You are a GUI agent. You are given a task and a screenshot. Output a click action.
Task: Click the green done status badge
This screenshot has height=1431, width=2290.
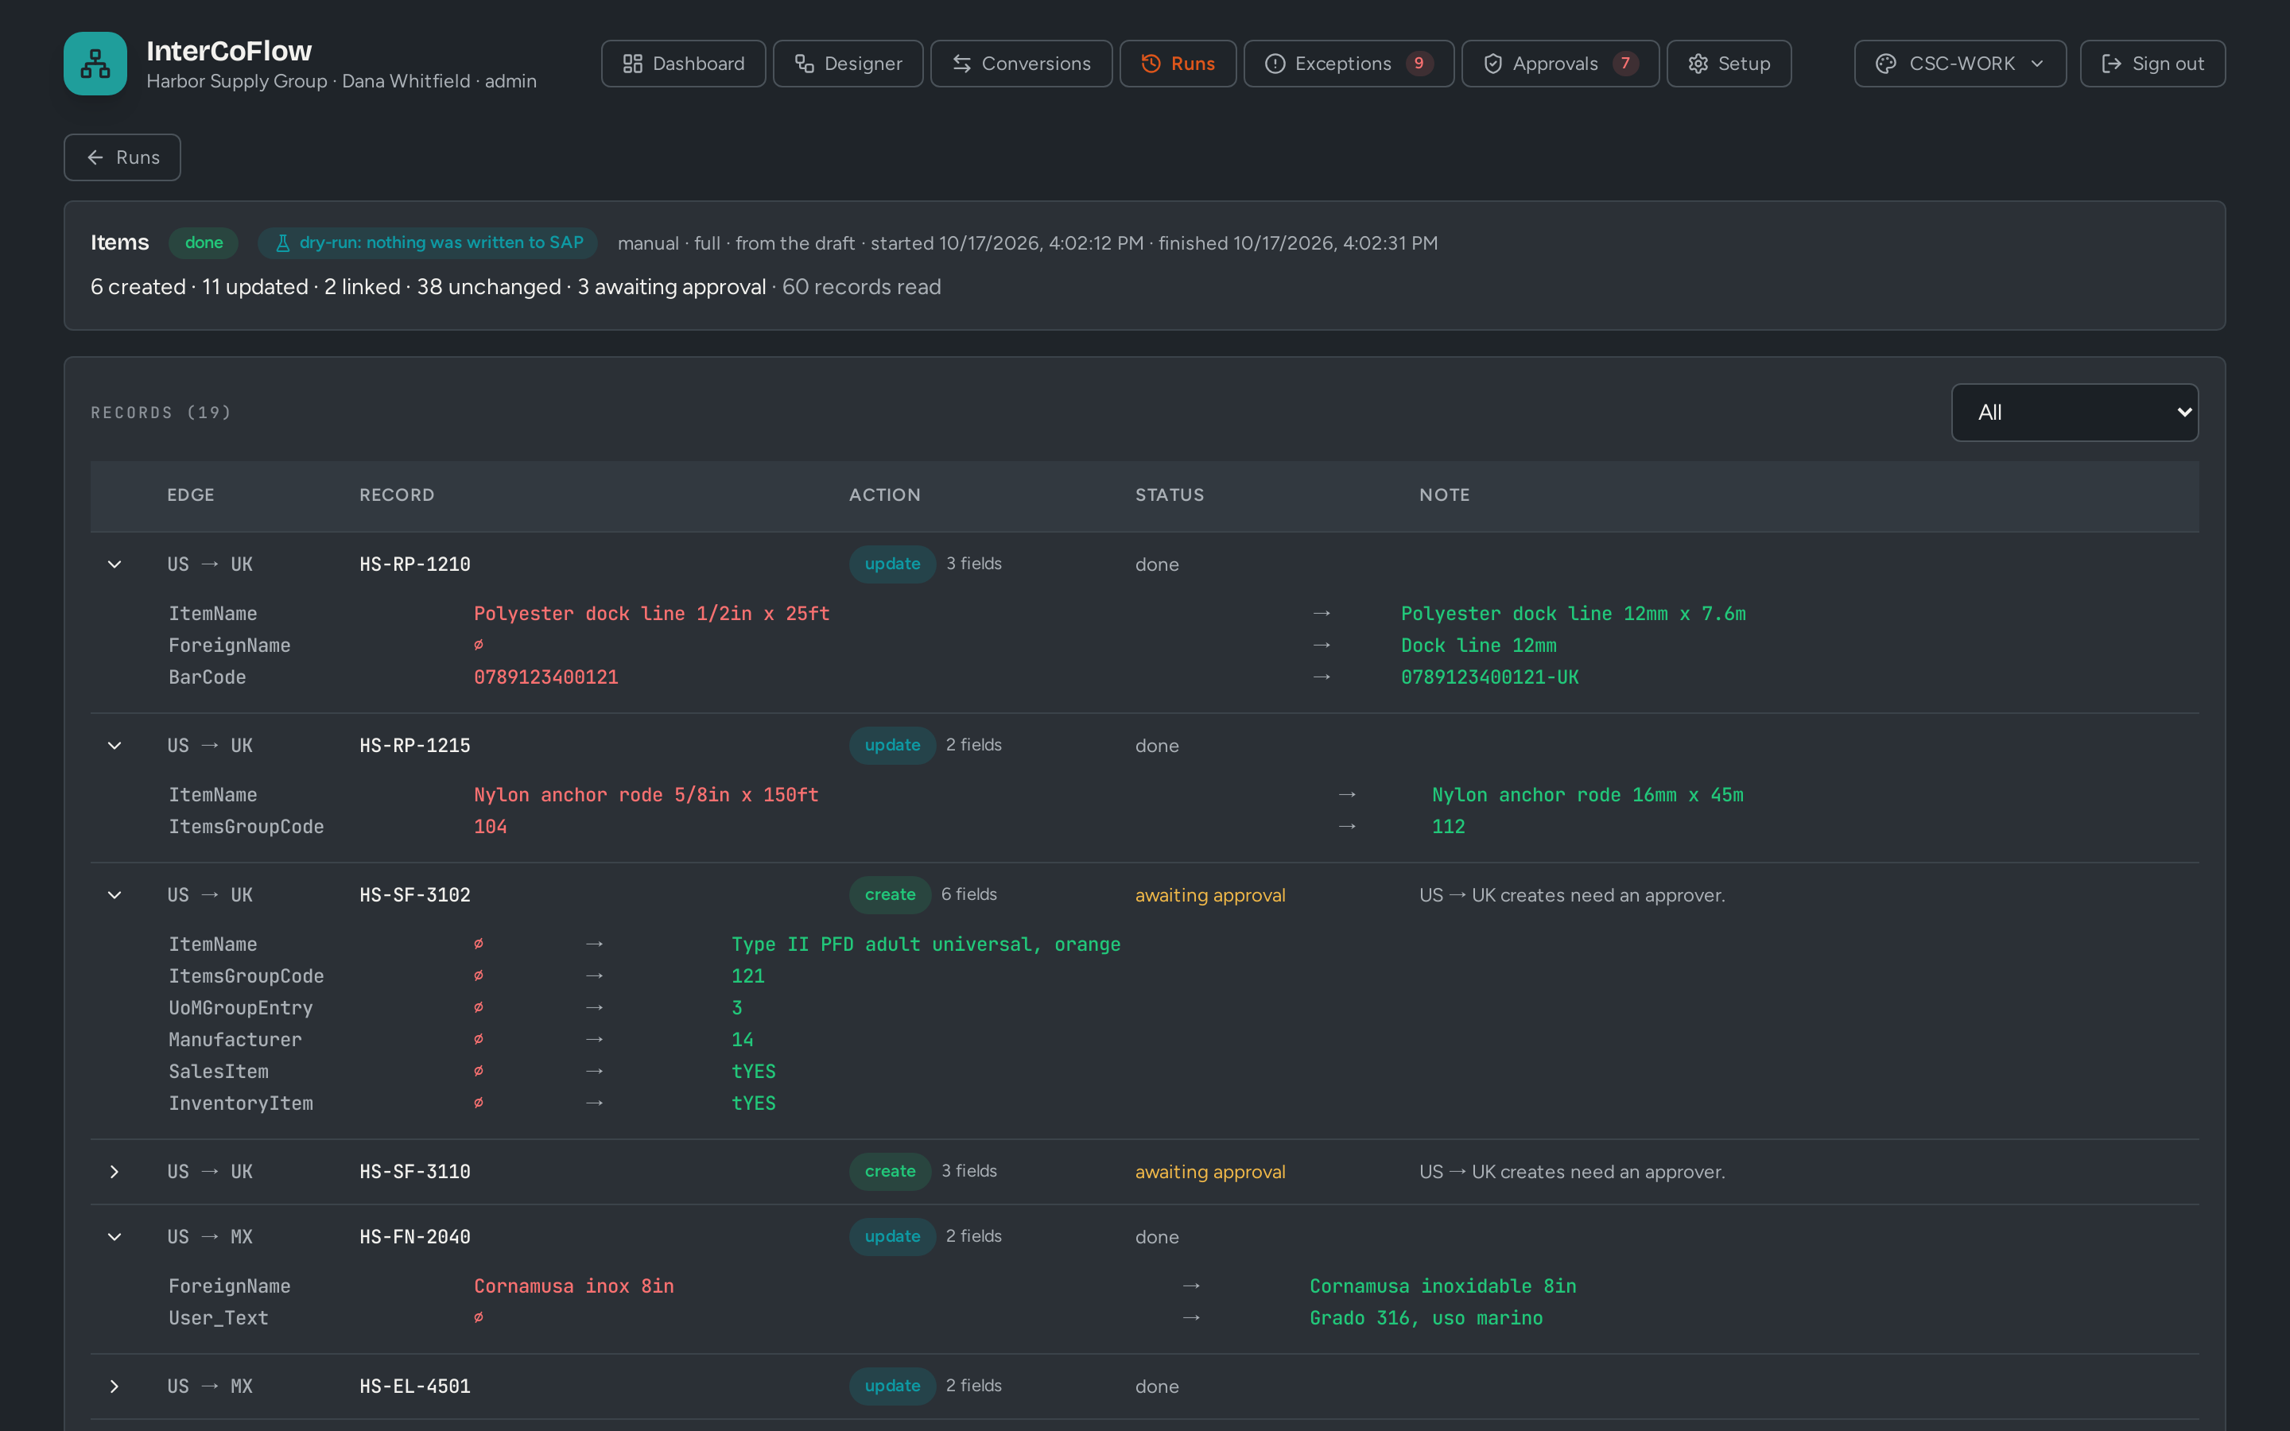[x=204, y=243]
